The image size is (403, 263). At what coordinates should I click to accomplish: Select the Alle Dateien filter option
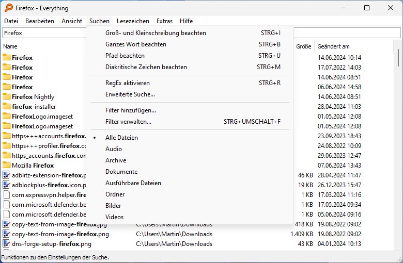(121, 138)
